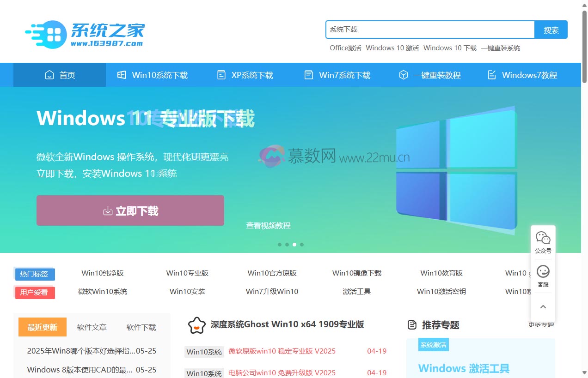The image size is (588, 378).
Task: Open the 客服 customer service icon
Action: click(543, 271)
